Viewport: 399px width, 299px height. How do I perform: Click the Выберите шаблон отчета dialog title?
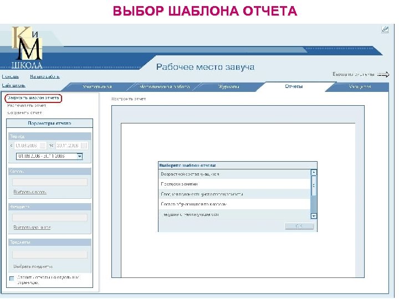pyautogui.click(x=187, y=165)
